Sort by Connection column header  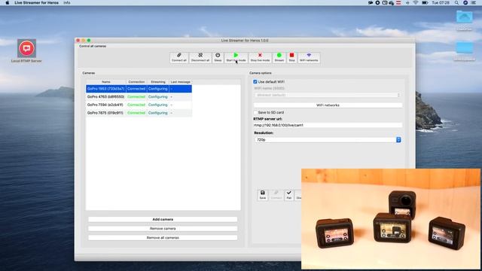pos(136,82)
